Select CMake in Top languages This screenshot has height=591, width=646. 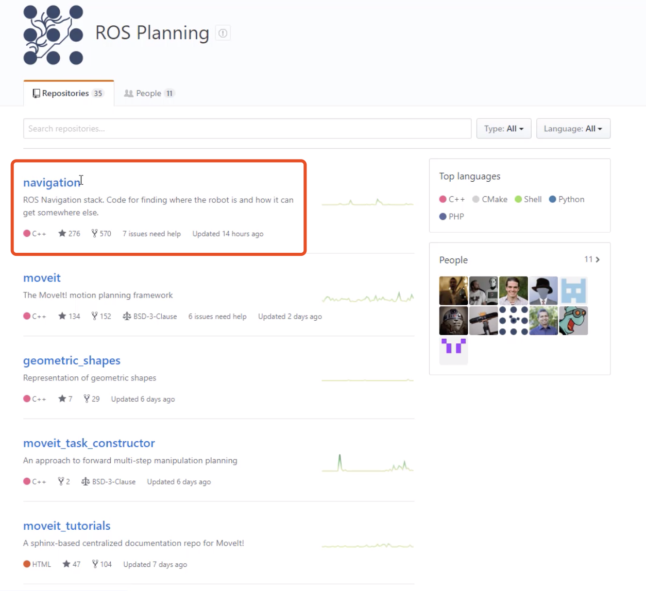[x=490, y=199]
